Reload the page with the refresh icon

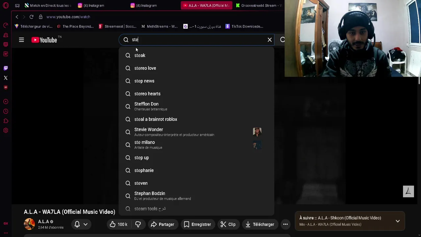[31, 17]
